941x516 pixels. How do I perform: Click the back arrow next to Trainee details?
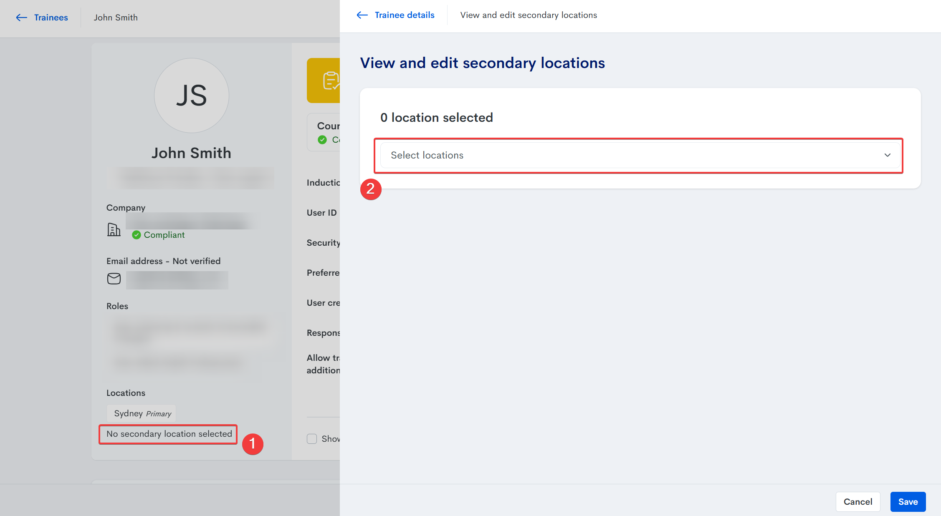362,15
